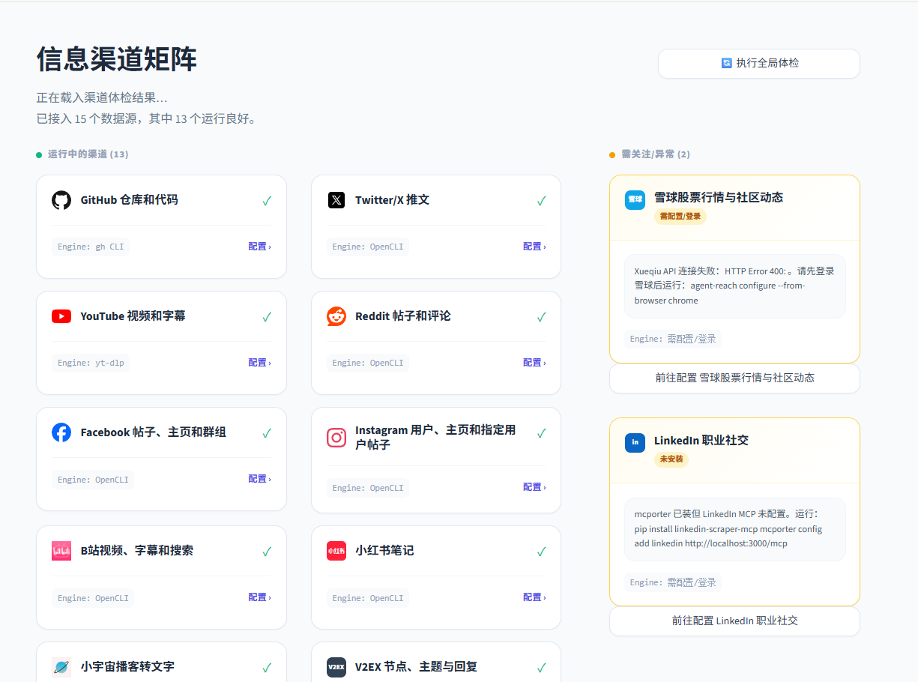918x682 pixels.
Task: Click the Xueqiu API 连接失败 error message
Action: 734,286
